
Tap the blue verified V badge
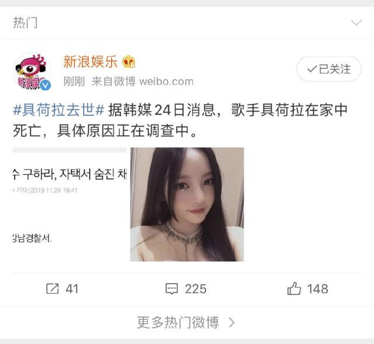(45, 85)
